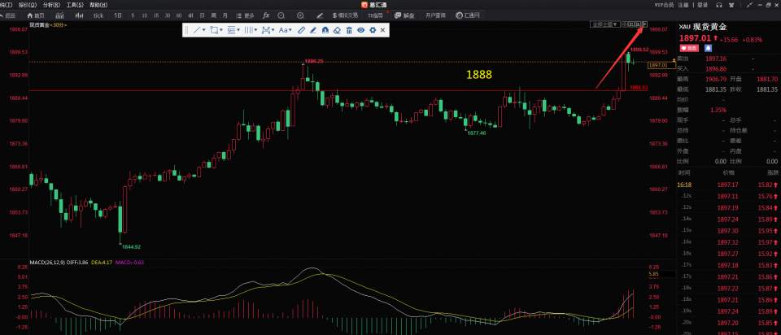The width and height of the screenshot is (781, 335).
Task: Click the 注册 register link
Action: coord(683,5)
